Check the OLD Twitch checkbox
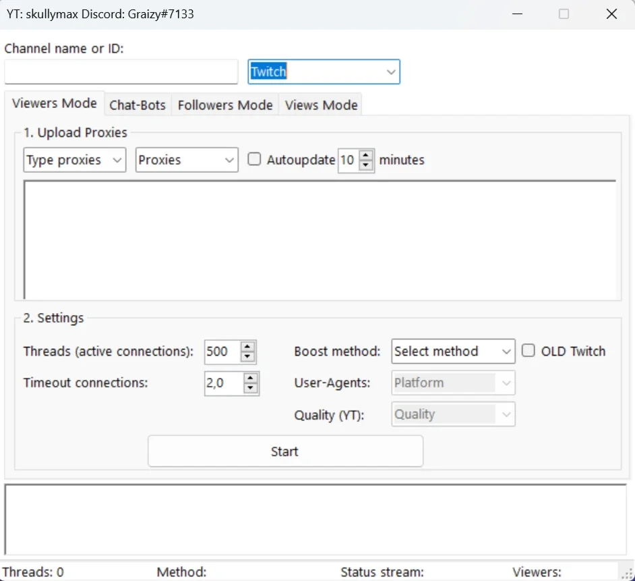This screenshot has height=581, width=635. (x=528, y=350)
